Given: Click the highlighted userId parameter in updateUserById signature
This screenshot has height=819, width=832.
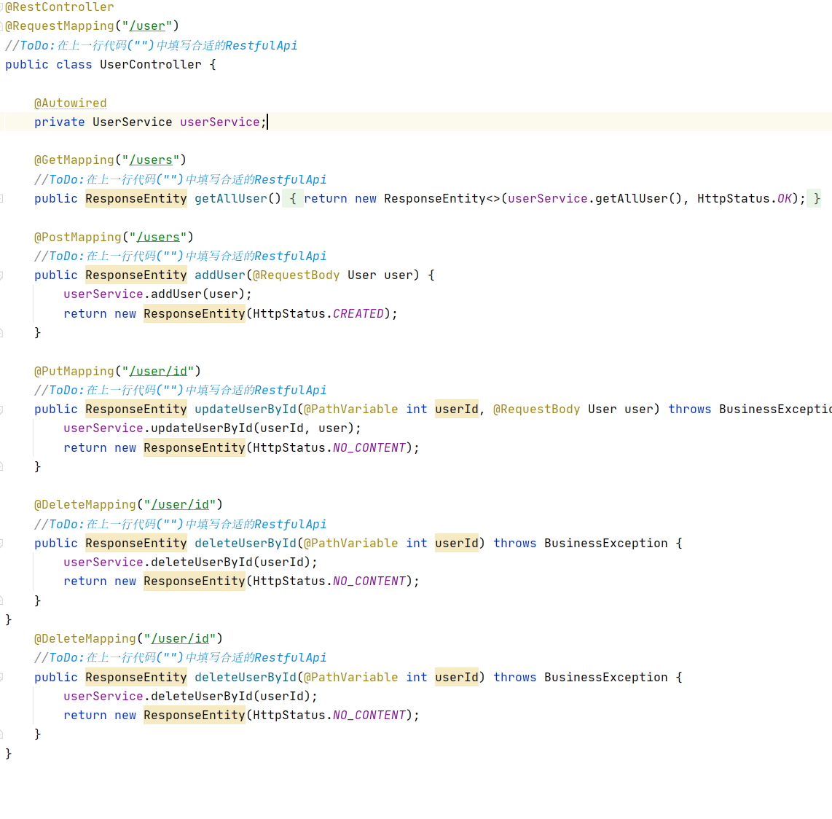Looking at the screenshot, I should pyautogui.click(x=456, y=409).
